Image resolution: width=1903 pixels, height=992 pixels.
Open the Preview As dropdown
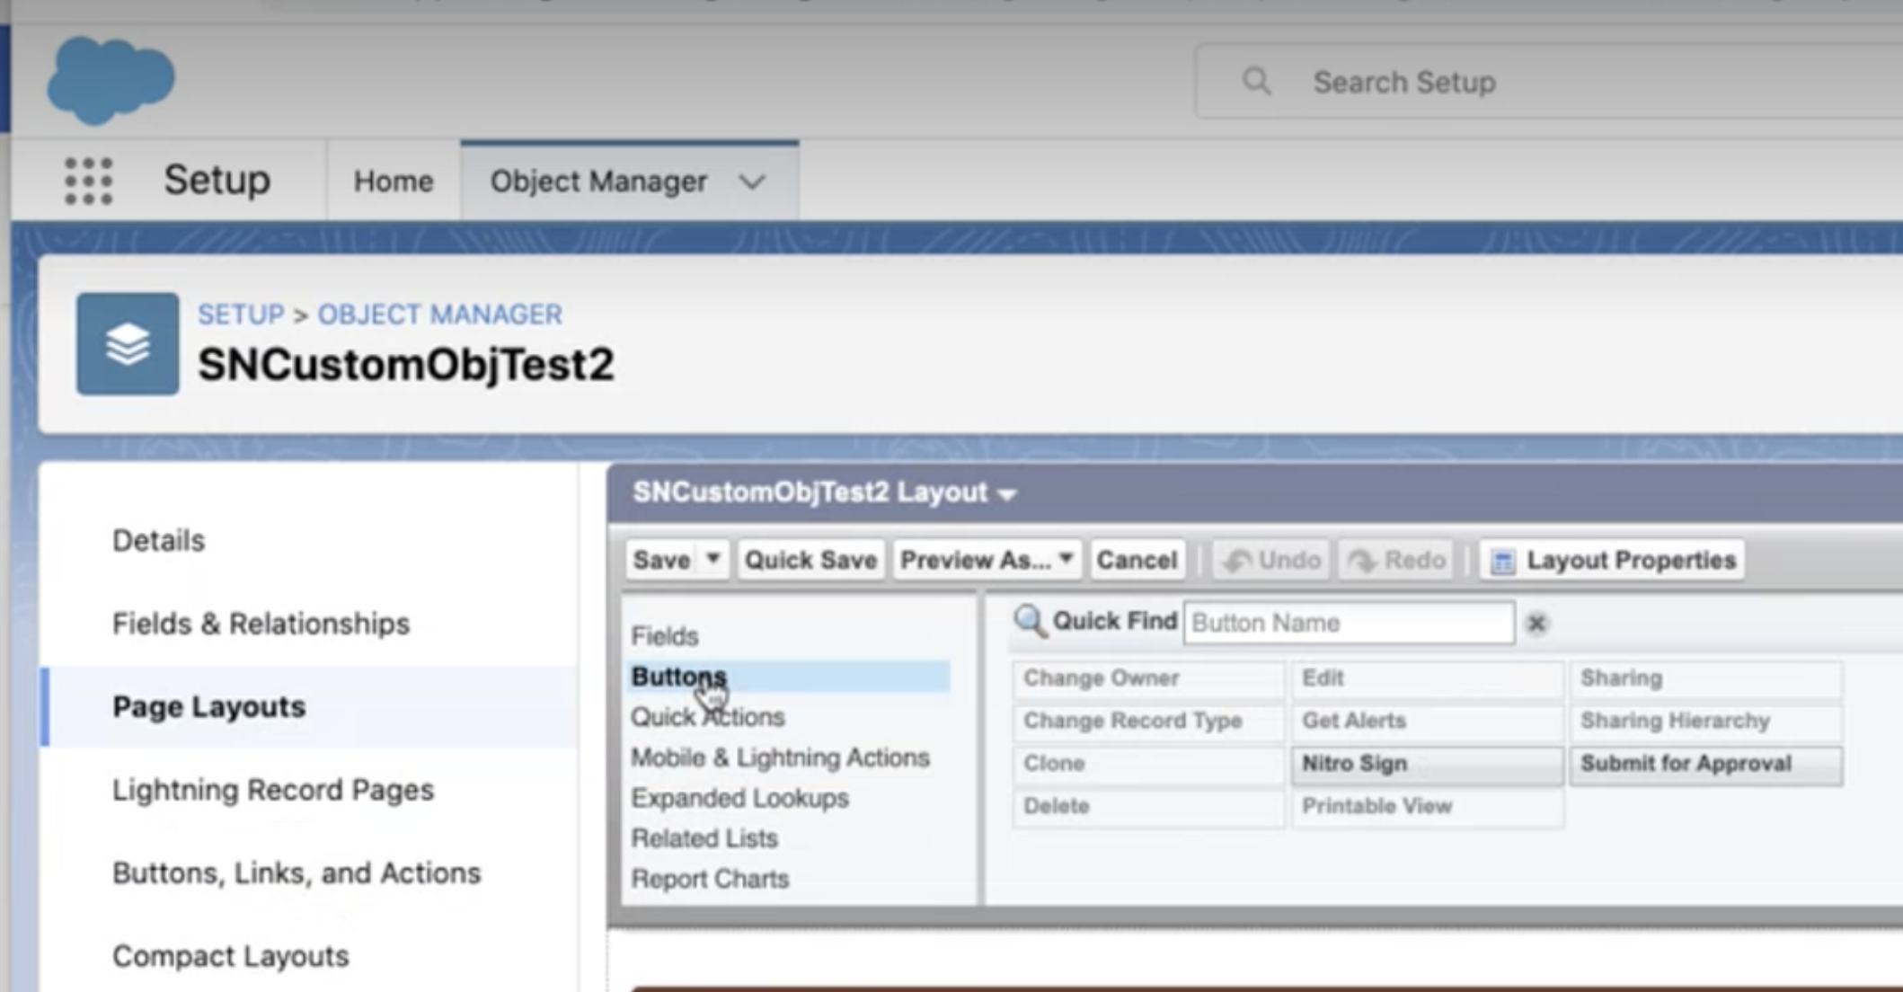pos(987,561)
